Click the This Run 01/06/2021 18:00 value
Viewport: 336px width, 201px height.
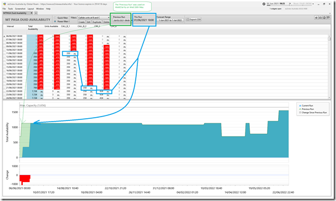pyautogui.click(x=144, y=20)
